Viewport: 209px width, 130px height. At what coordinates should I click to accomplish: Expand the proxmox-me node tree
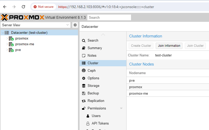point(7,44)
